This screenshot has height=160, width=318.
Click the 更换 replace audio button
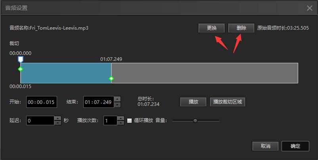[211, 28]
